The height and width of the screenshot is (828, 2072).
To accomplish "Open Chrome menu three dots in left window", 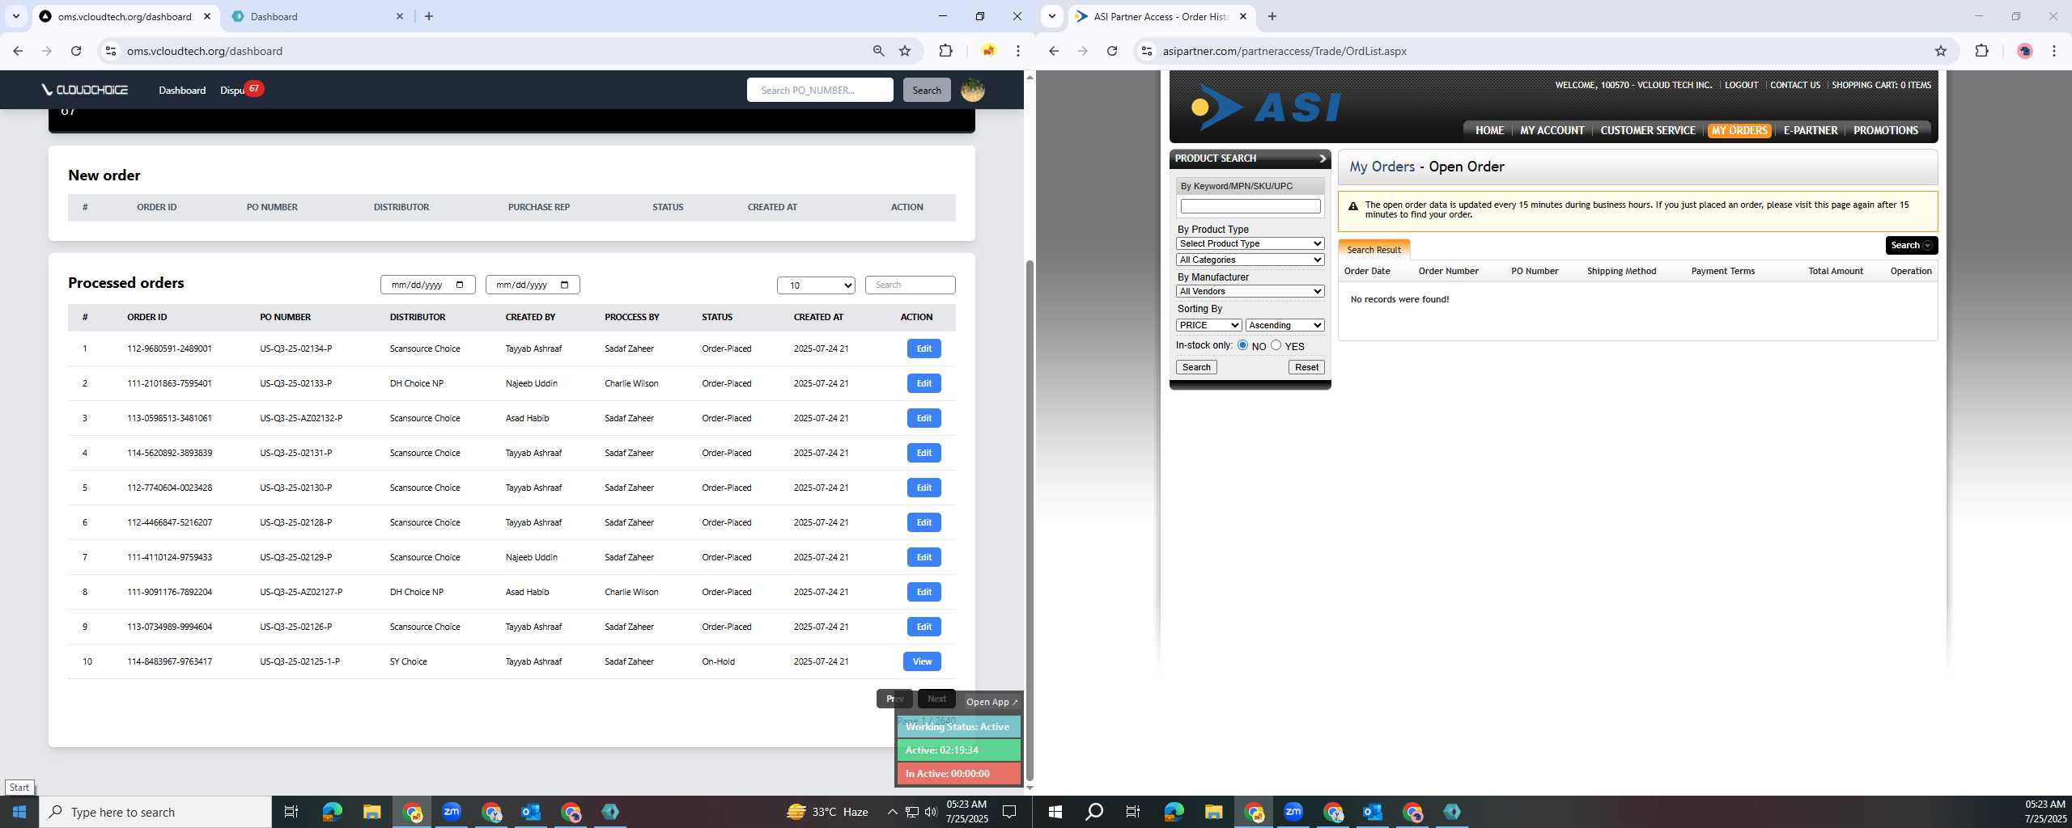I will [x=1017, y=51].
